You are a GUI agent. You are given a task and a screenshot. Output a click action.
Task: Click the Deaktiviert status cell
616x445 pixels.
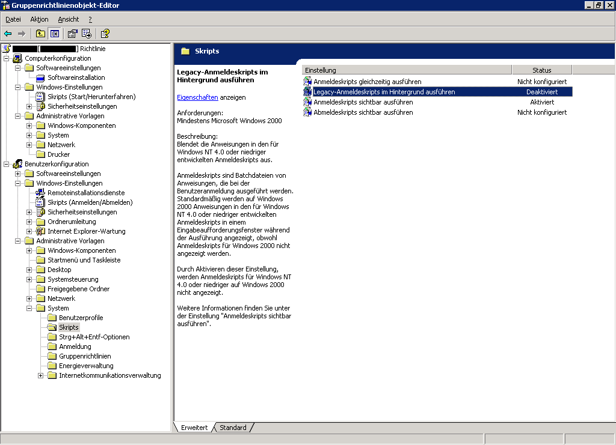pyautogui.click(x=542, y=92)
